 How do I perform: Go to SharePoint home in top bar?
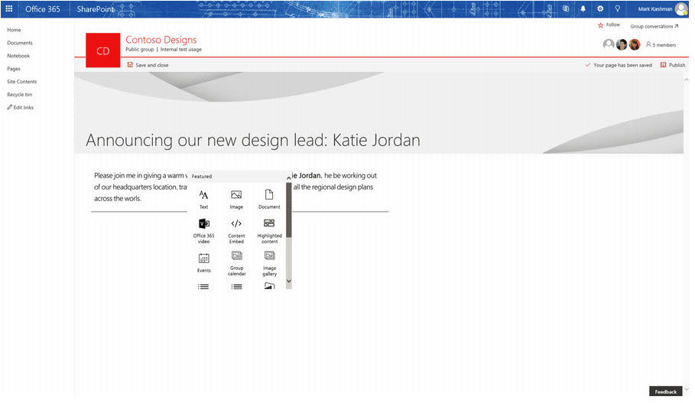pyautogui.click(x=95, y=9)
